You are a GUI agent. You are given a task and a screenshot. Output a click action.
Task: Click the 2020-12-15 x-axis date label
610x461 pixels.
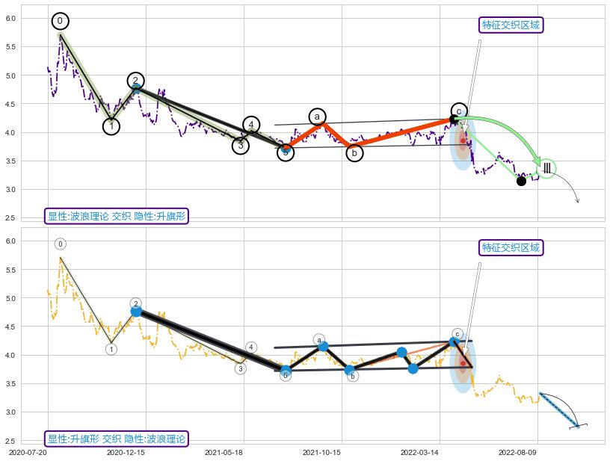point(126,452)
